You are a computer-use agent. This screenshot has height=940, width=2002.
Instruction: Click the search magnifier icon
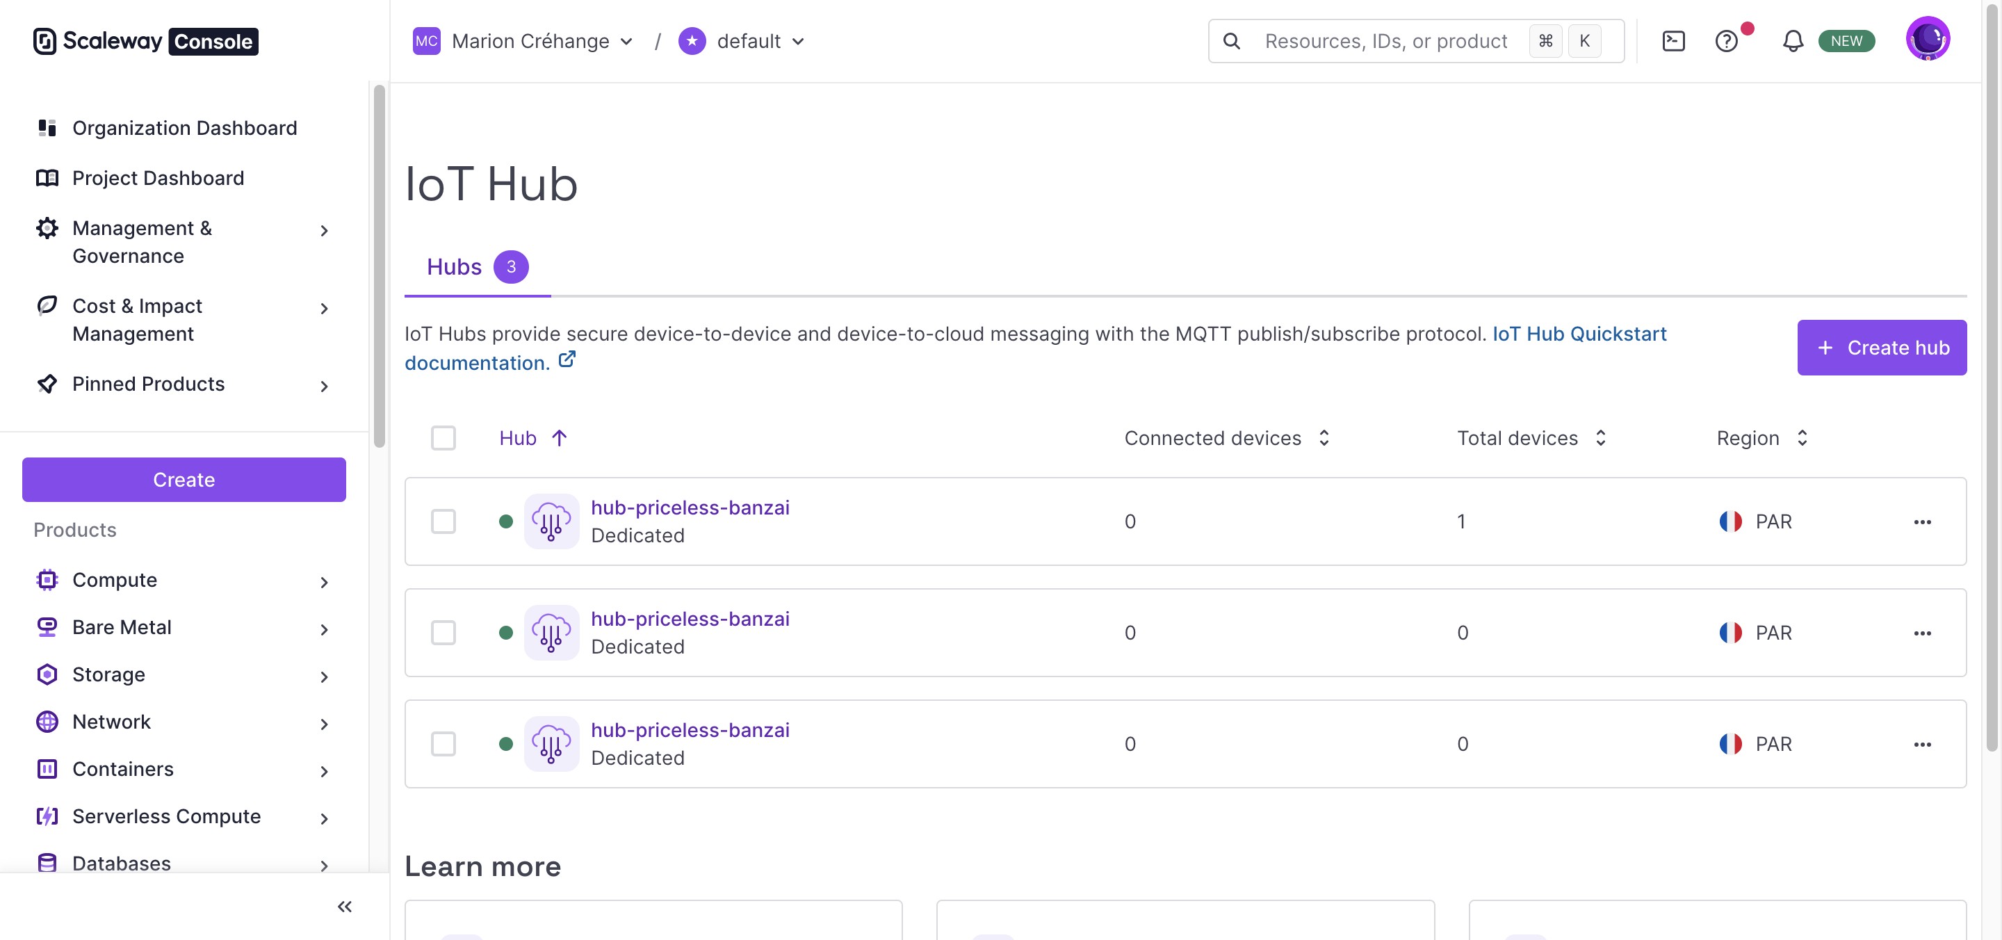click(1232, 41)
